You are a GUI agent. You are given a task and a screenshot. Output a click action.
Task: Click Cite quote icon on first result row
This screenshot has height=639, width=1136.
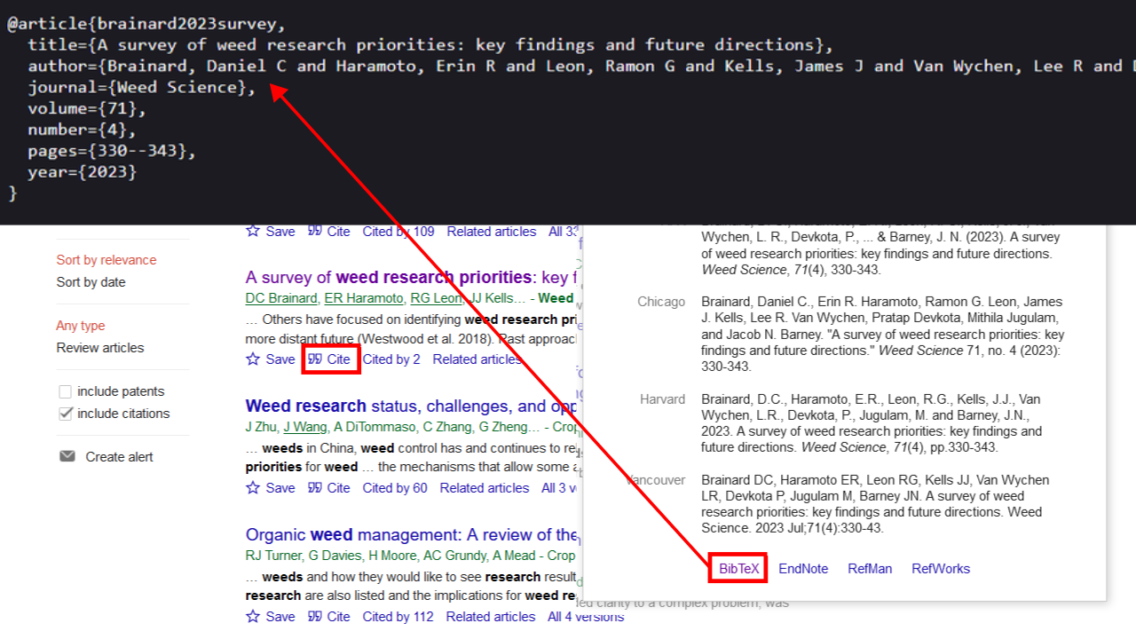[315, 232]
